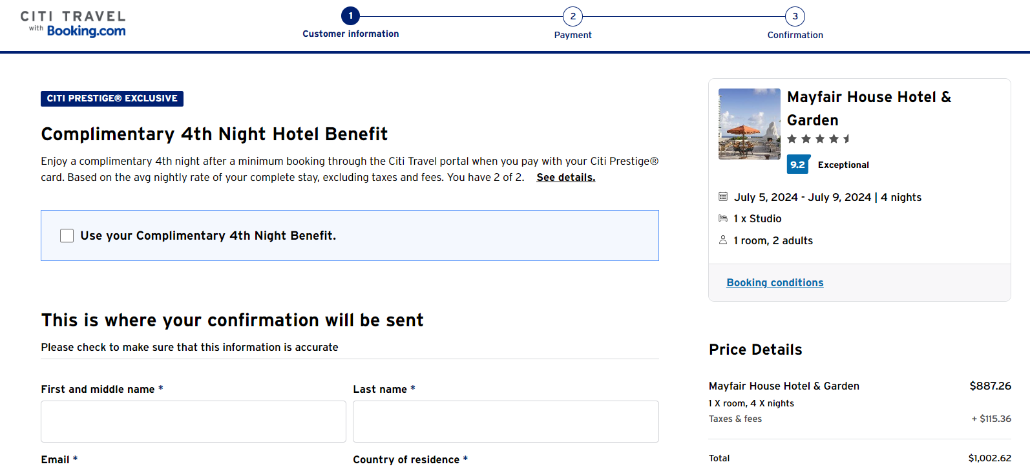This screenshot has height=471, width=1030.
Task: Enable the Complimentary 4th Night Benefit checkbox
Action: (67, 236)
